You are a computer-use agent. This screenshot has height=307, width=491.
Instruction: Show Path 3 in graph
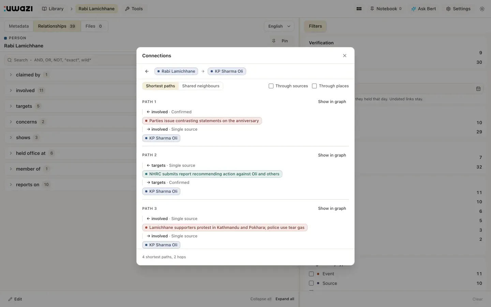coord(332,208)
